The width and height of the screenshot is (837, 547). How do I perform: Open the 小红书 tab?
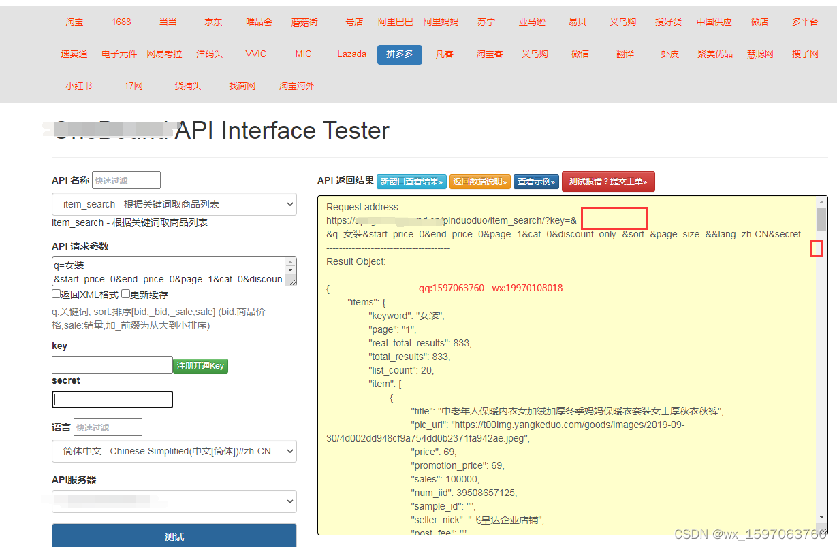tap(78, 86)
